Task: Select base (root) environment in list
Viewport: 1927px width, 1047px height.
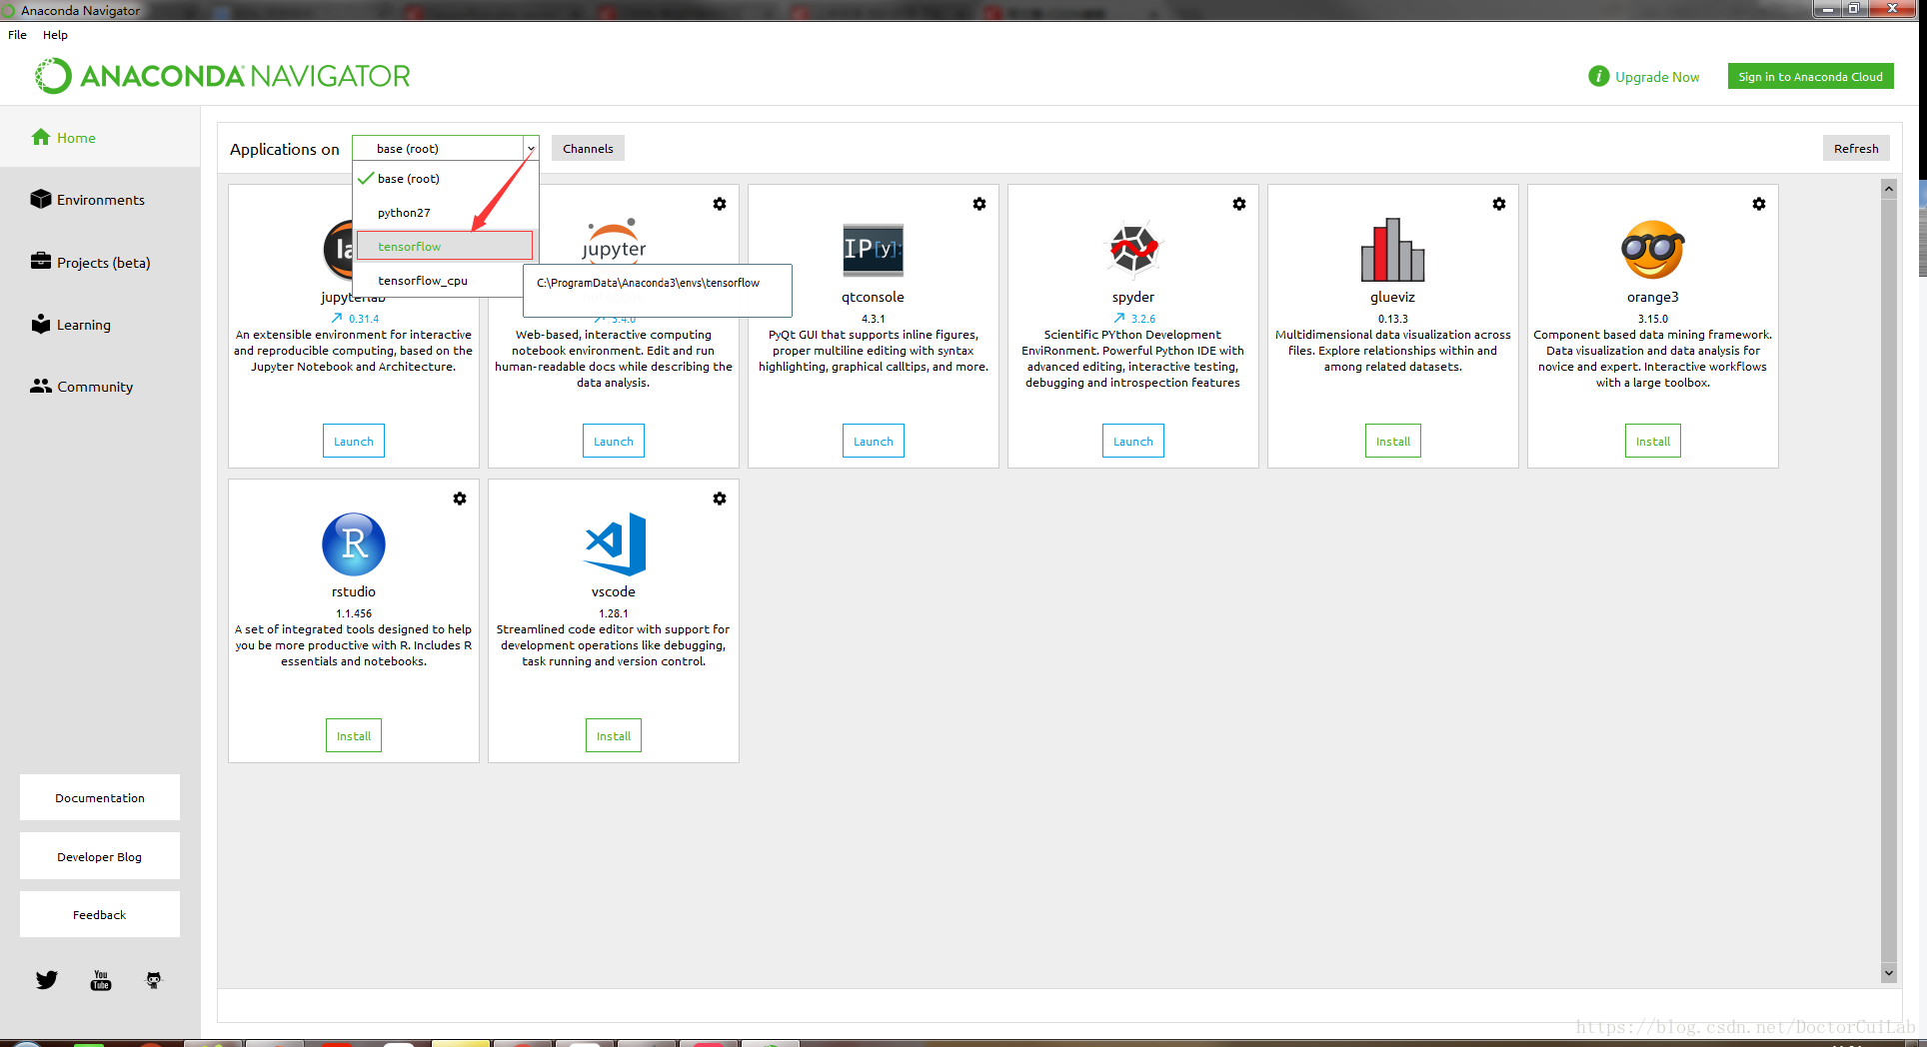Action: (446, 179)
